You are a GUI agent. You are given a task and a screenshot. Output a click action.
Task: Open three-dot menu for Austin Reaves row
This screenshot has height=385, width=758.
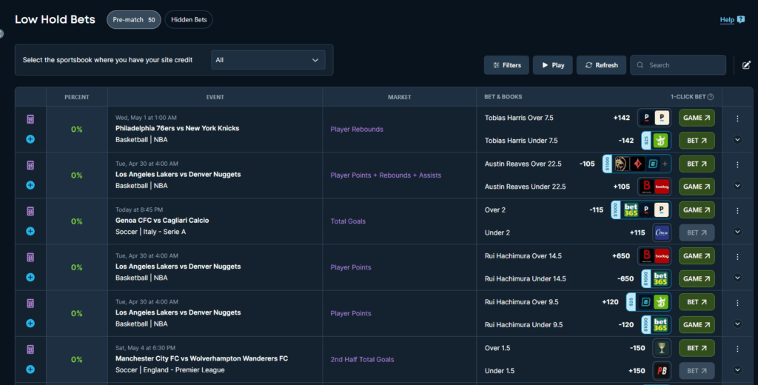click(x=737, y=164)
